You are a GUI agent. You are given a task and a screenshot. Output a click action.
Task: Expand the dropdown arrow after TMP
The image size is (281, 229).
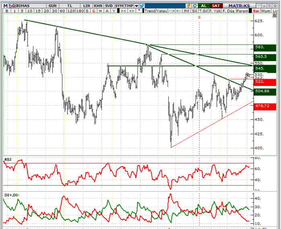[x=136, y=6]
